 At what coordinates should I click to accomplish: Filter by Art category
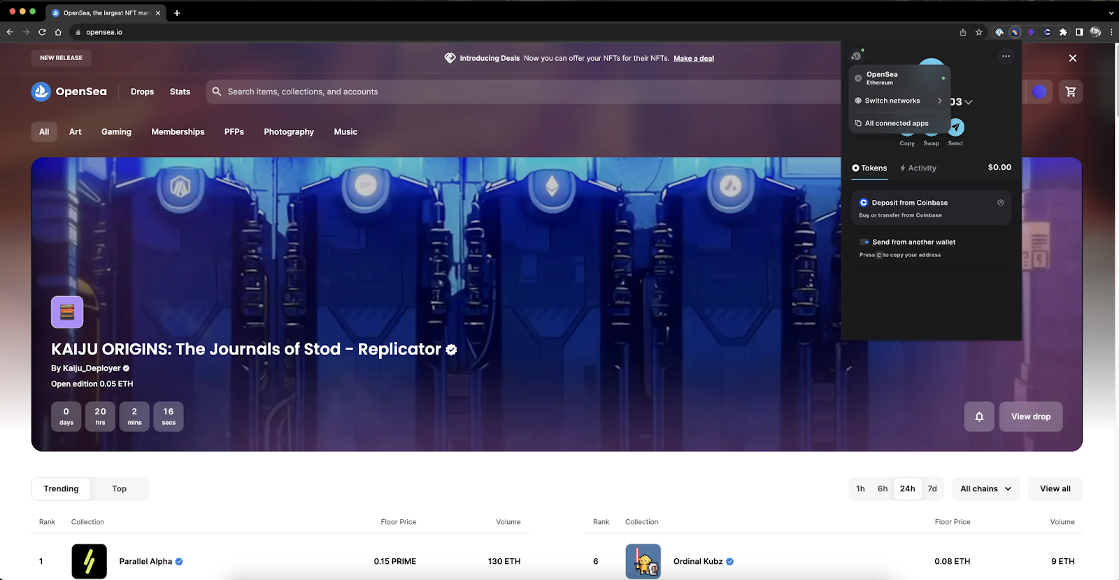(76, 131)
